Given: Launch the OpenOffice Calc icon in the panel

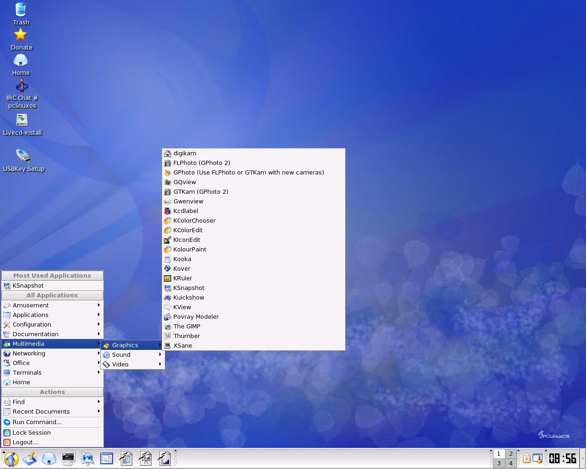Looking at the screenshot, I should click(164, 458).
